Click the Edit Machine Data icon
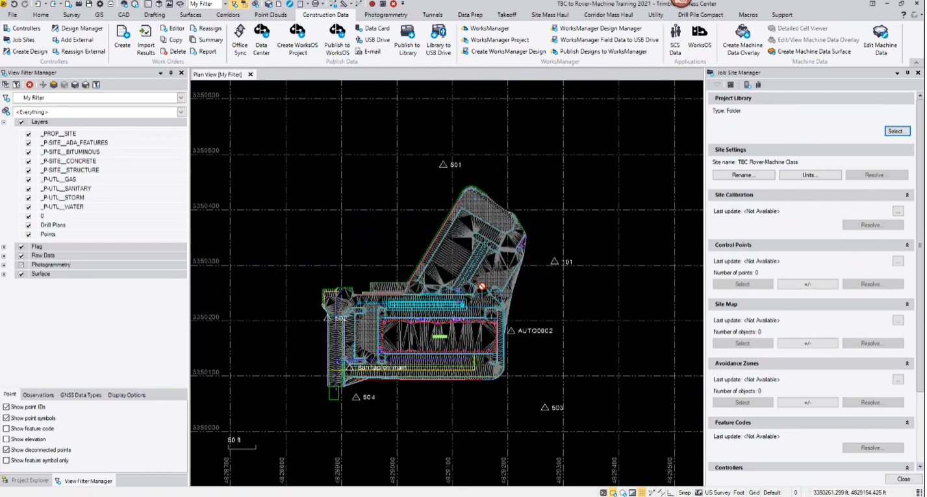 coord(880,39)
